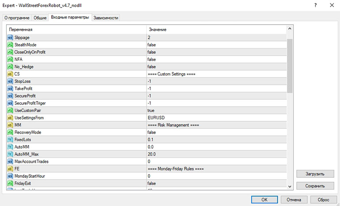The width and height of the screenshot is (340, 206).
Task: Click the 'Переменная' column header
Action: coord(77,30)
